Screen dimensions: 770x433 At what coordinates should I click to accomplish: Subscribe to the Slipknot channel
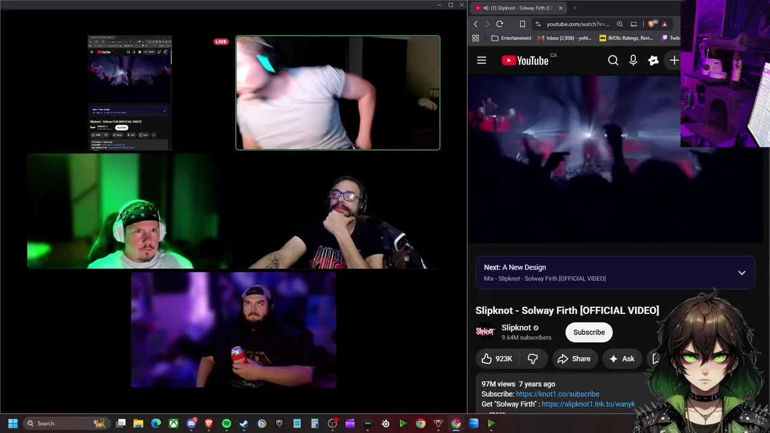point(589,332)
